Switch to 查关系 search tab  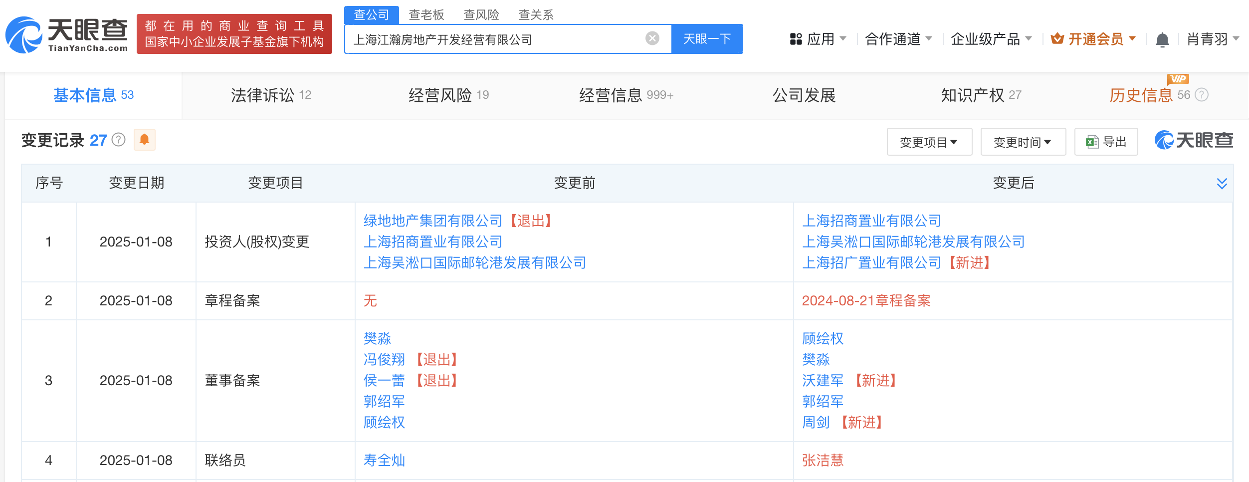click(536, 15)
